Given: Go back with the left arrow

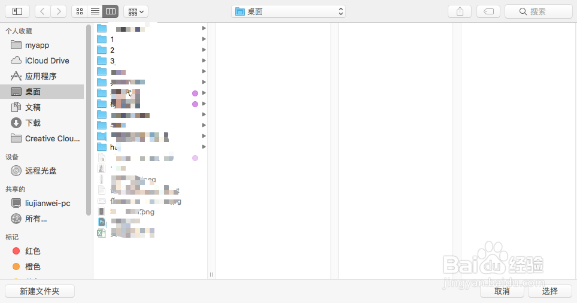Looking at the screenshot, I should click(x=42, y=11).
